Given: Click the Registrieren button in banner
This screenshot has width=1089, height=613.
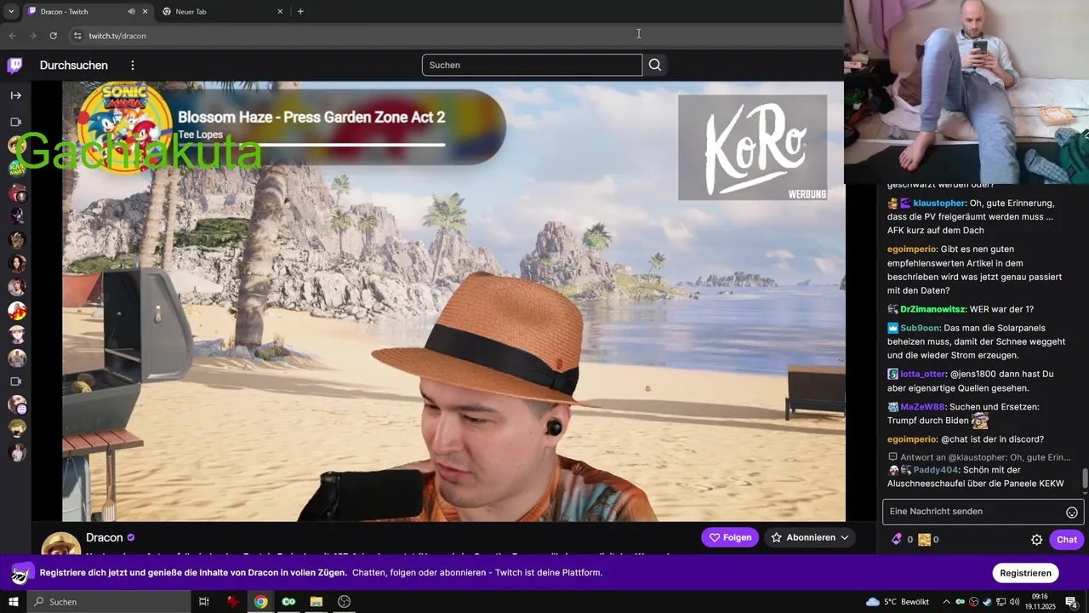Looking at the screenshot, I should tap(1025, 573).
